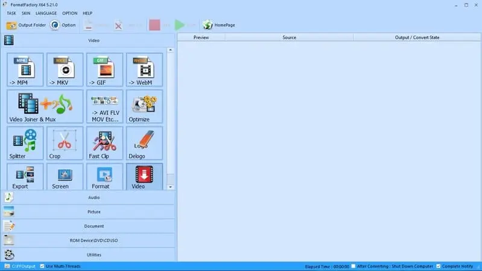Open the Delogo tool

144,143
